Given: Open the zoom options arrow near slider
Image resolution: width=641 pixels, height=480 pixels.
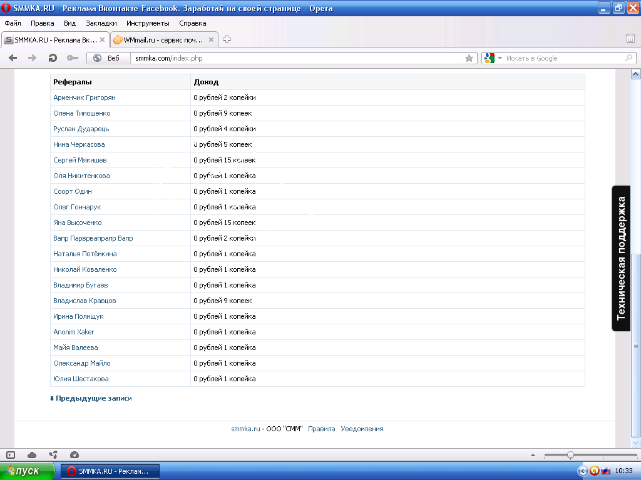Looking at the screenshot, I should coord(533,455).
